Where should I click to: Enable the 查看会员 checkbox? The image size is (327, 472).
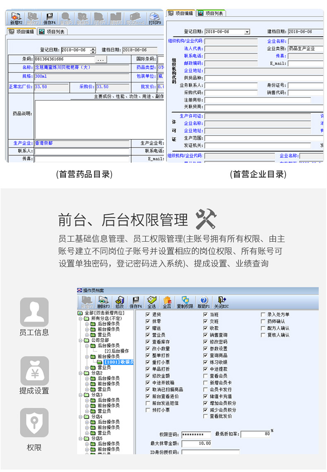[x=205, y=376]
